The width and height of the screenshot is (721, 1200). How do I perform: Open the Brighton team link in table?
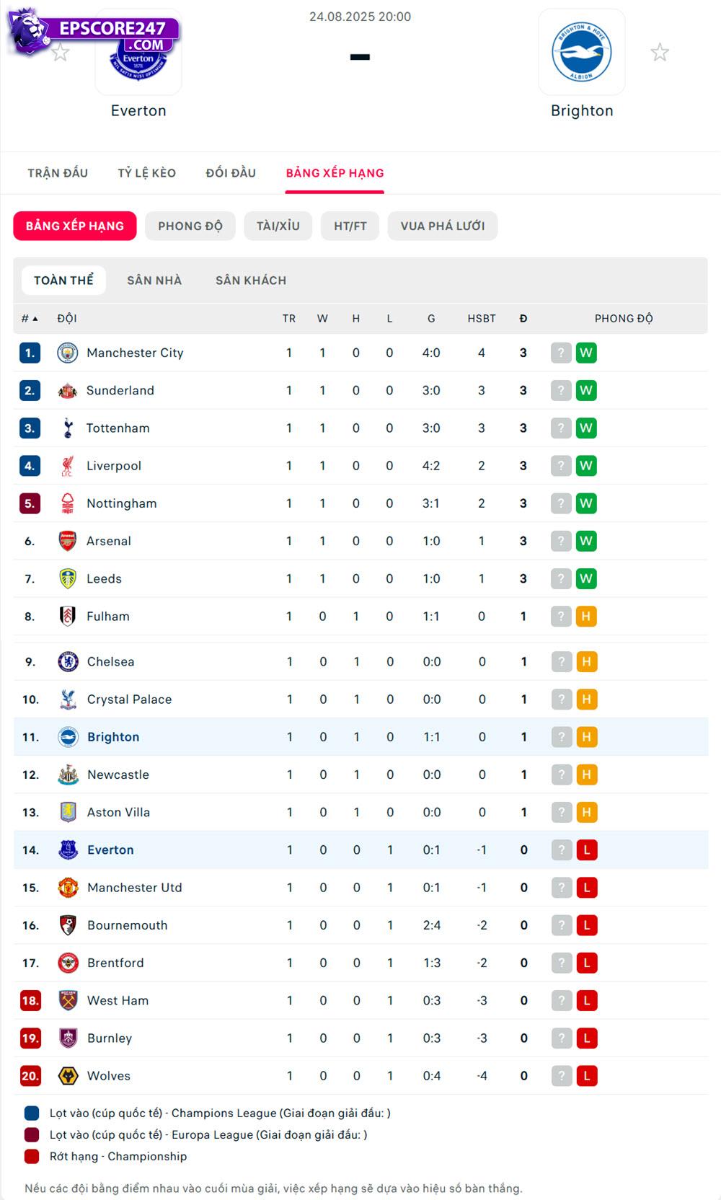click(x=113, y=737)
